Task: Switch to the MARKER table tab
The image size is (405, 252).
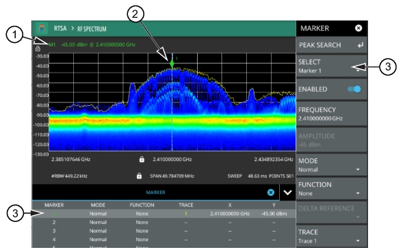Action: [x=155, y=193]
